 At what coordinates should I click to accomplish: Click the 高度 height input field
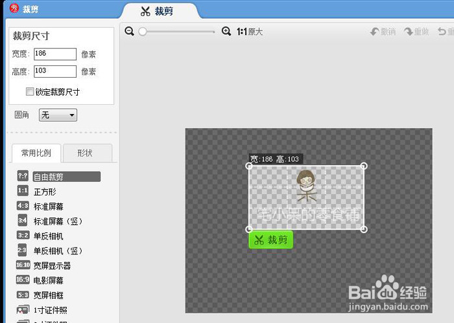[55, 71]
